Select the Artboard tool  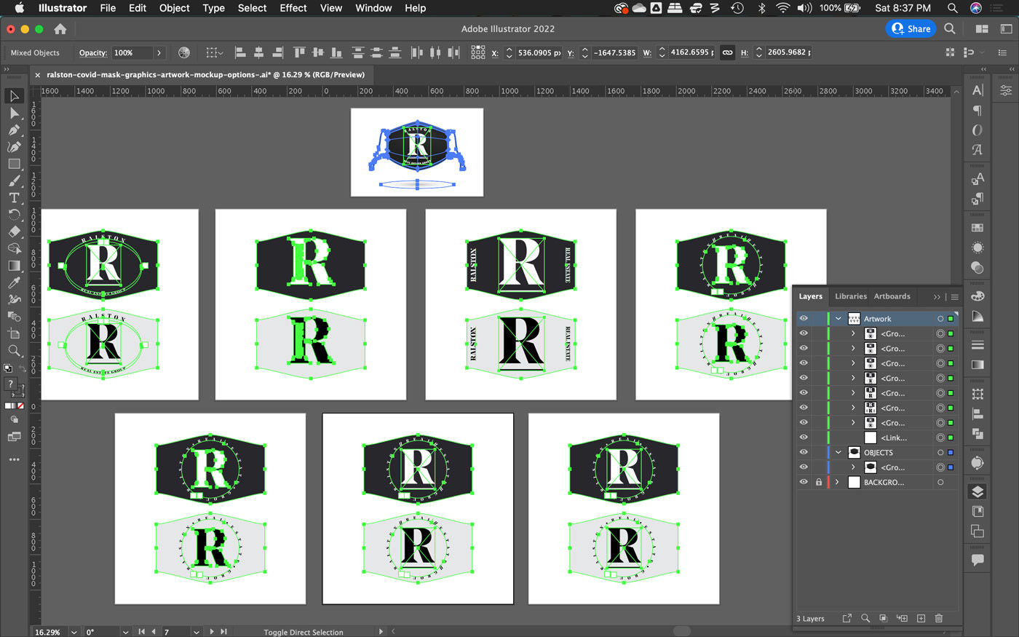pyautogui.click(x=14, y=333)
